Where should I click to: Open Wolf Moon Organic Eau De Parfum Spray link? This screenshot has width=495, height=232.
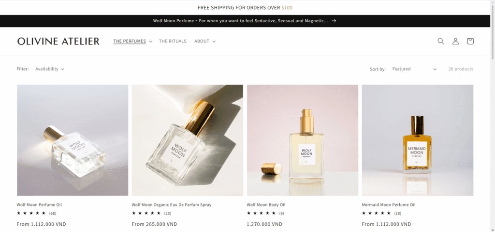point(172,205)
